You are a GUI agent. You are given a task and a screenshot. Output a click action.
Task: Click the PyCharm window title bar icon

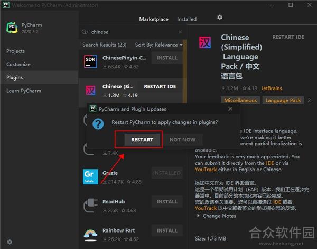(x=6, y=5)
